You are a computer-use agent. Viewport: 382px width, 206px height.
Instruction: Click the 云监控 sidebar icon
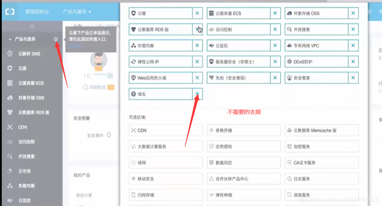(x=10, y=200)
